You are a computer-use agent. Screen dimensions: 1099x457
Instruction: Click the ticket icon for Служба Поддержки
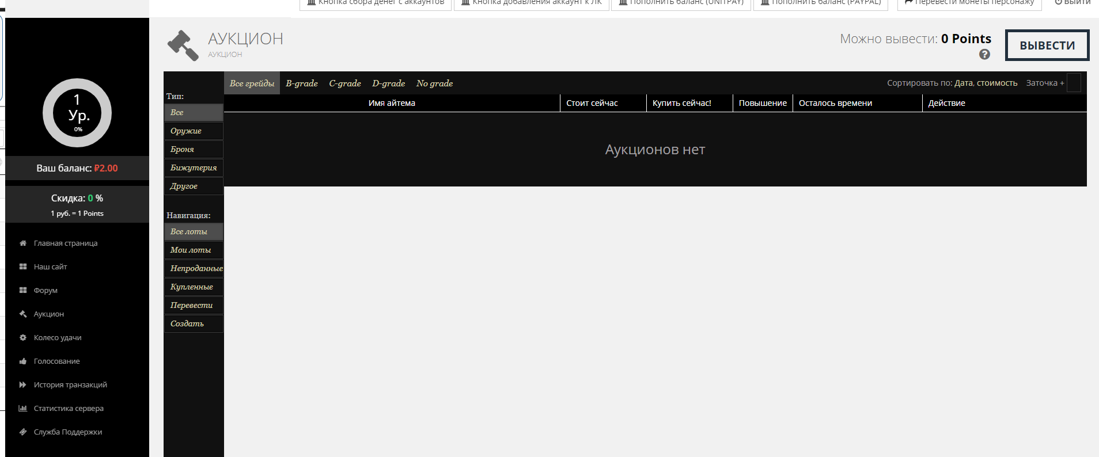(23, 432)
